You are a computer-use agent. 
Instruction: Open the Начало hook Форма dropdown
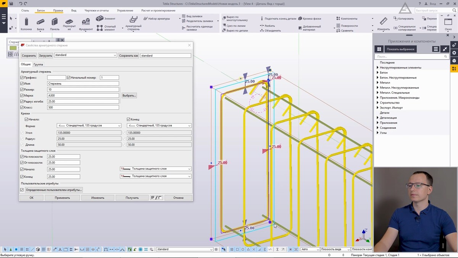[89, 125]
